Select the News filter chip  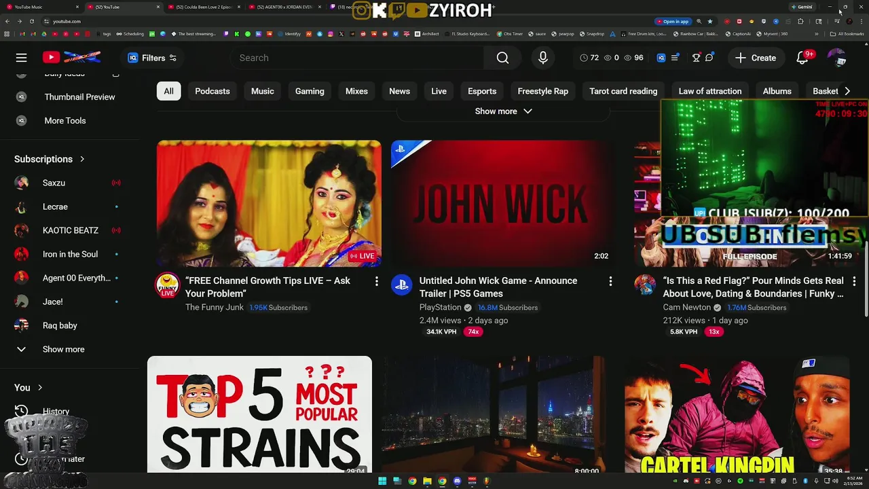click(399, 91)
